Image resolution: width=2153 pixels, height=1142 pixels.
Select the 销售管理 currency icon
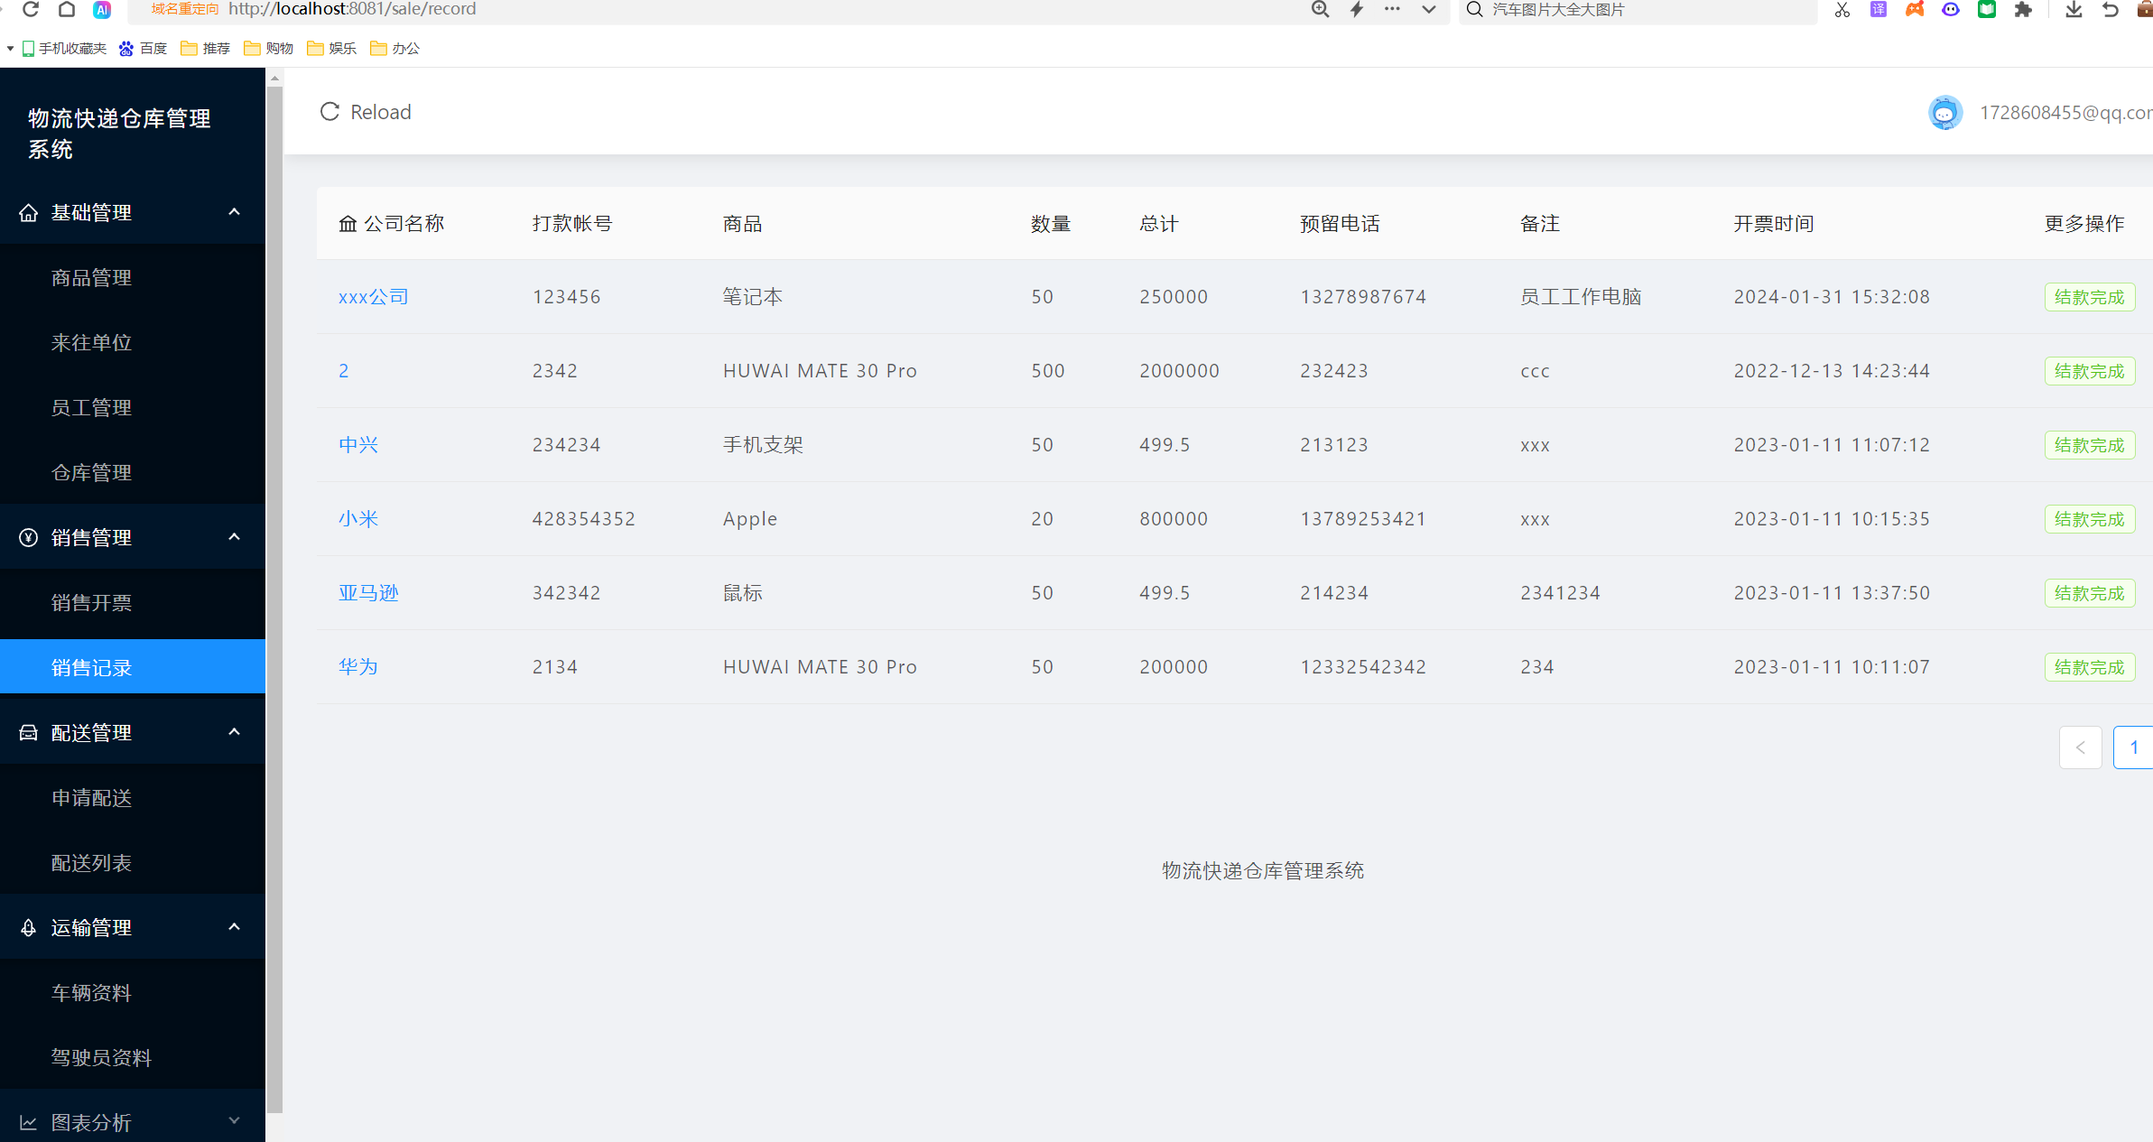(28, 537)
